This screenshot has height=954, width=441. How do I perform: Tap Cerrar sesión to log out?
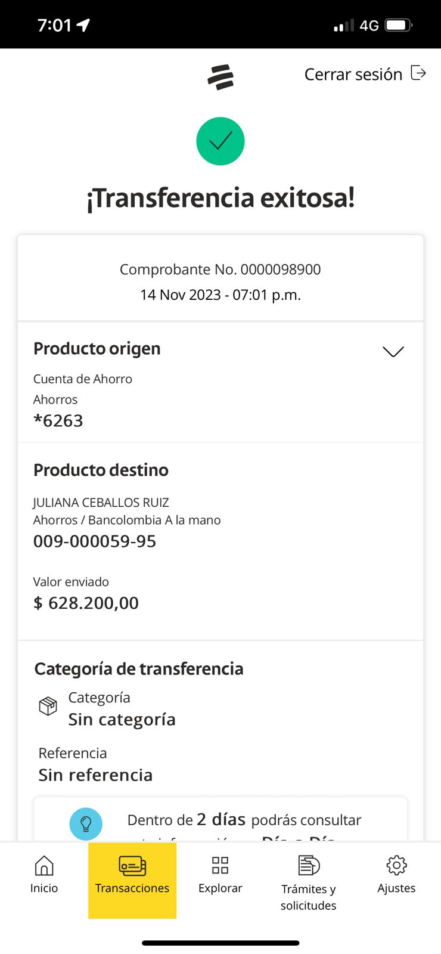(353, 75)
